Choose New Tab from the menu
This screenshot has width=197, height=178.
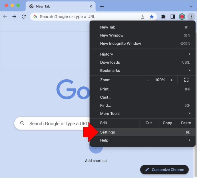coord(142,27)
